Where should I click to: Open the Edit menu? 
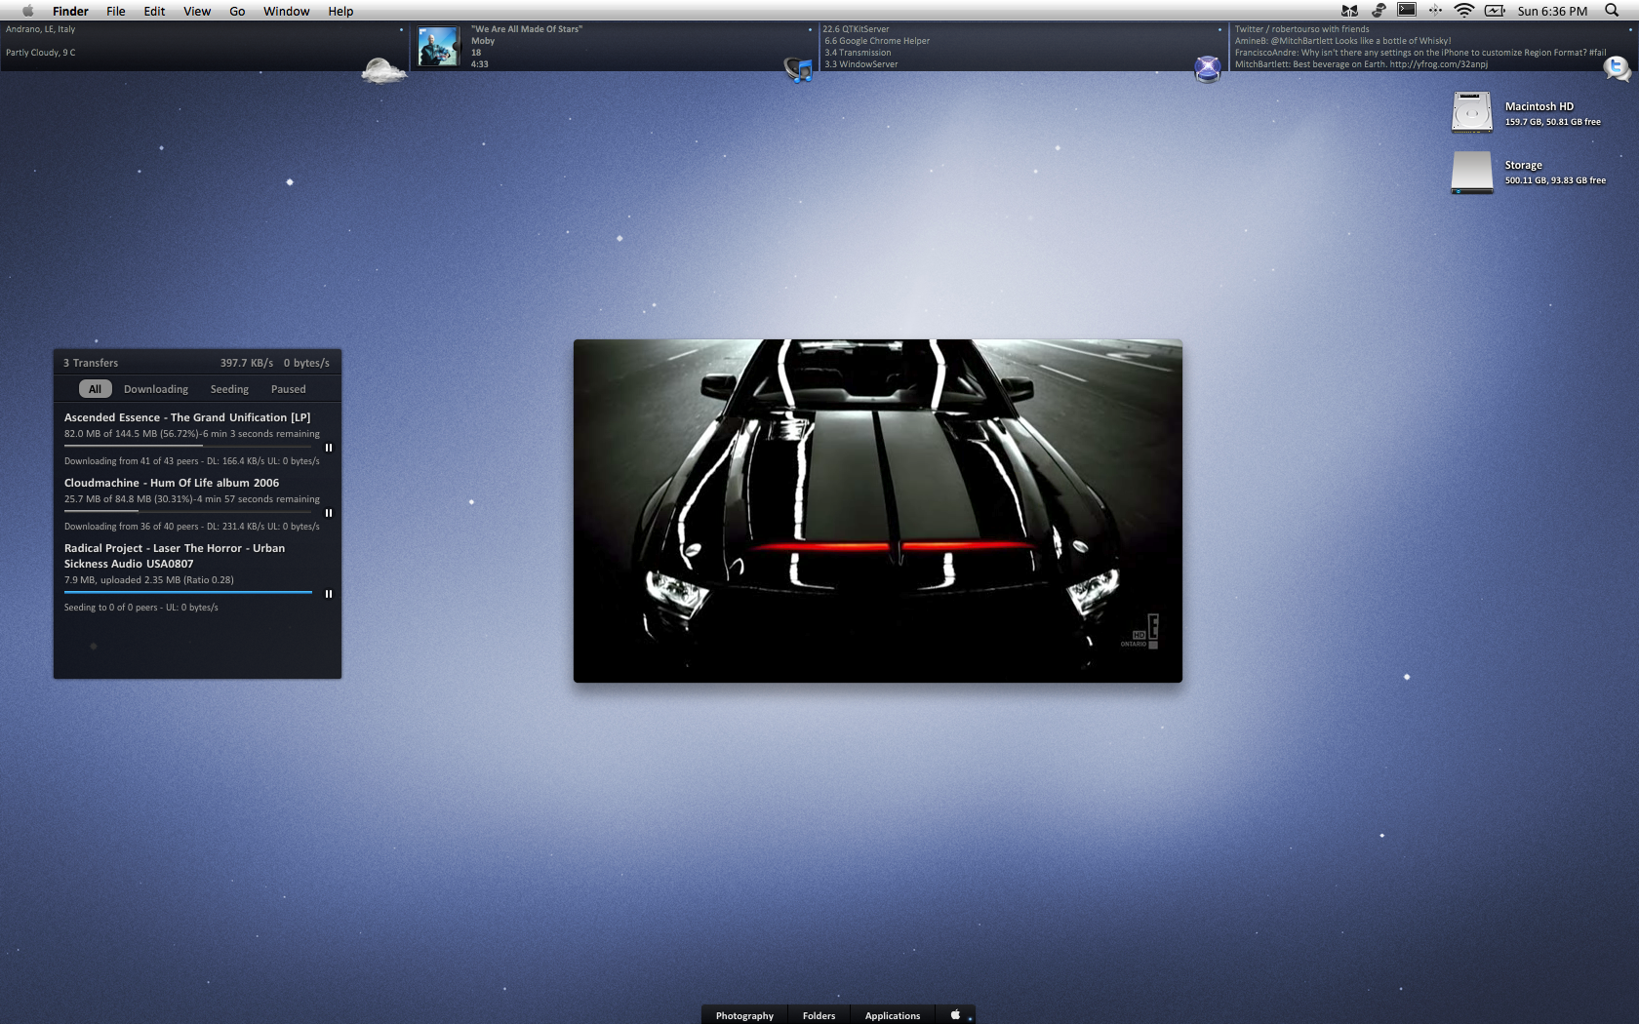click(154, 11)
